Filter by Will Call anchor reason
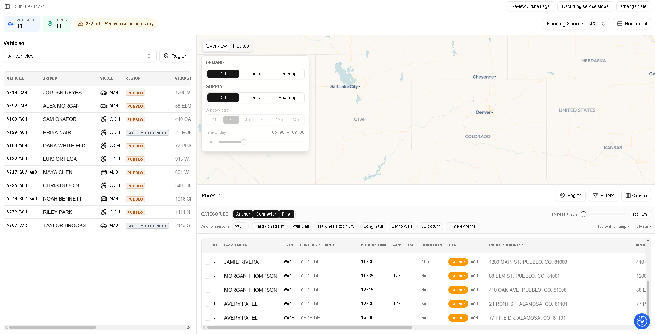The width and height of the screenshot is (655, 334). coord(301,226)
